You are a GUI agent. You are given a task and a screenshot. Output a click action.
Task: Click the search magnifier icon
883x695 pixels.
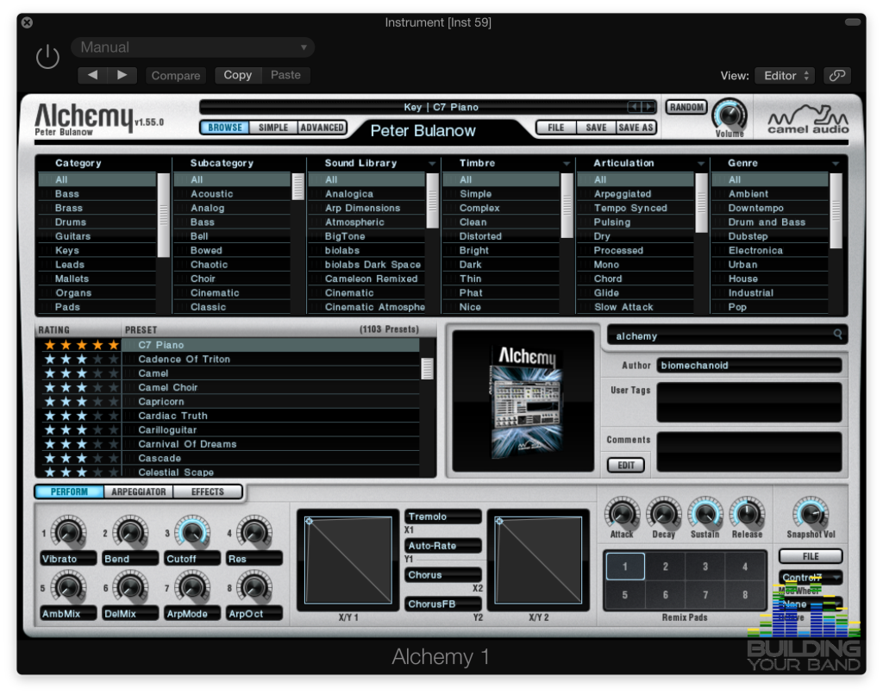coord(838,334)
